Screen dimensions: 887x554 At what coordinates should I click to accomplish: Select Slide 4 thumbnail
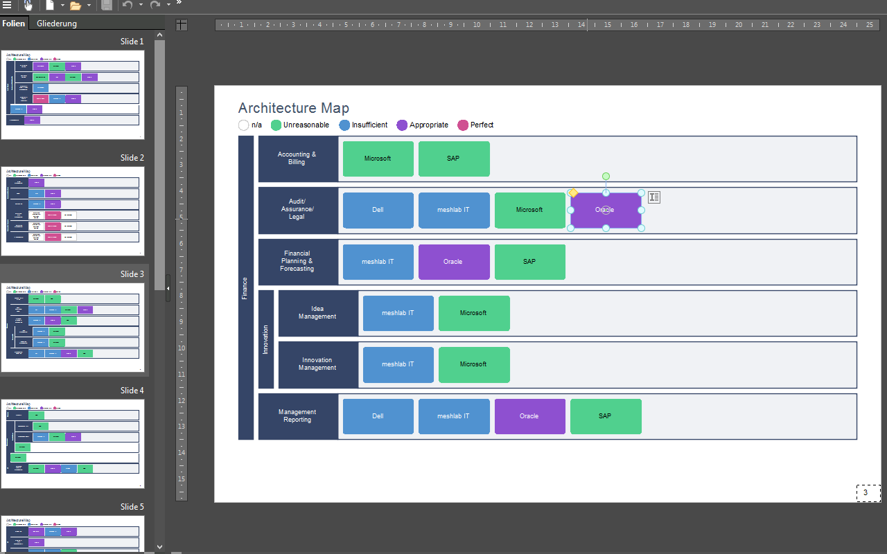pyautogui.click(x=73, y=443)
